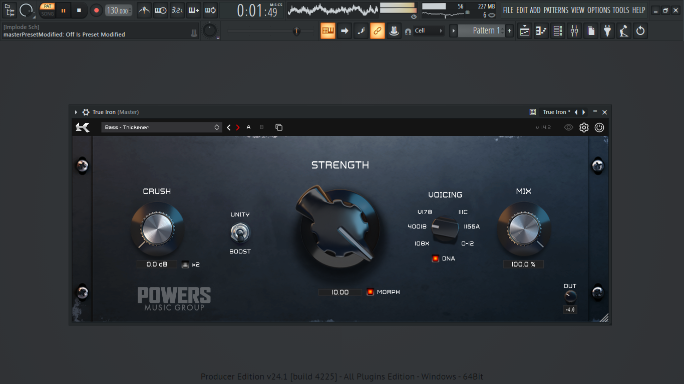Click the stop playback button
This screenshot has height=384, width=684.
tap(79, 10)
